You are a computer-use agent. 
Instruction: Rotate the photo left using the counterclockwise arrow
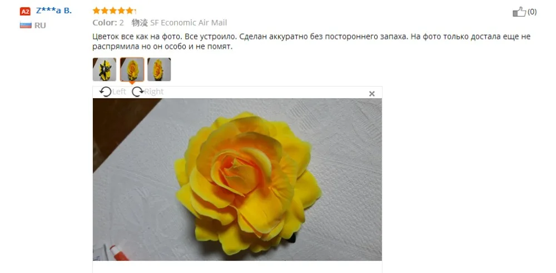(105, 92)
